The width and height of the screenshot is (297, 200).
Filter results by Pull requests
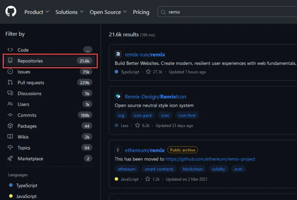[x=50, y=82]
